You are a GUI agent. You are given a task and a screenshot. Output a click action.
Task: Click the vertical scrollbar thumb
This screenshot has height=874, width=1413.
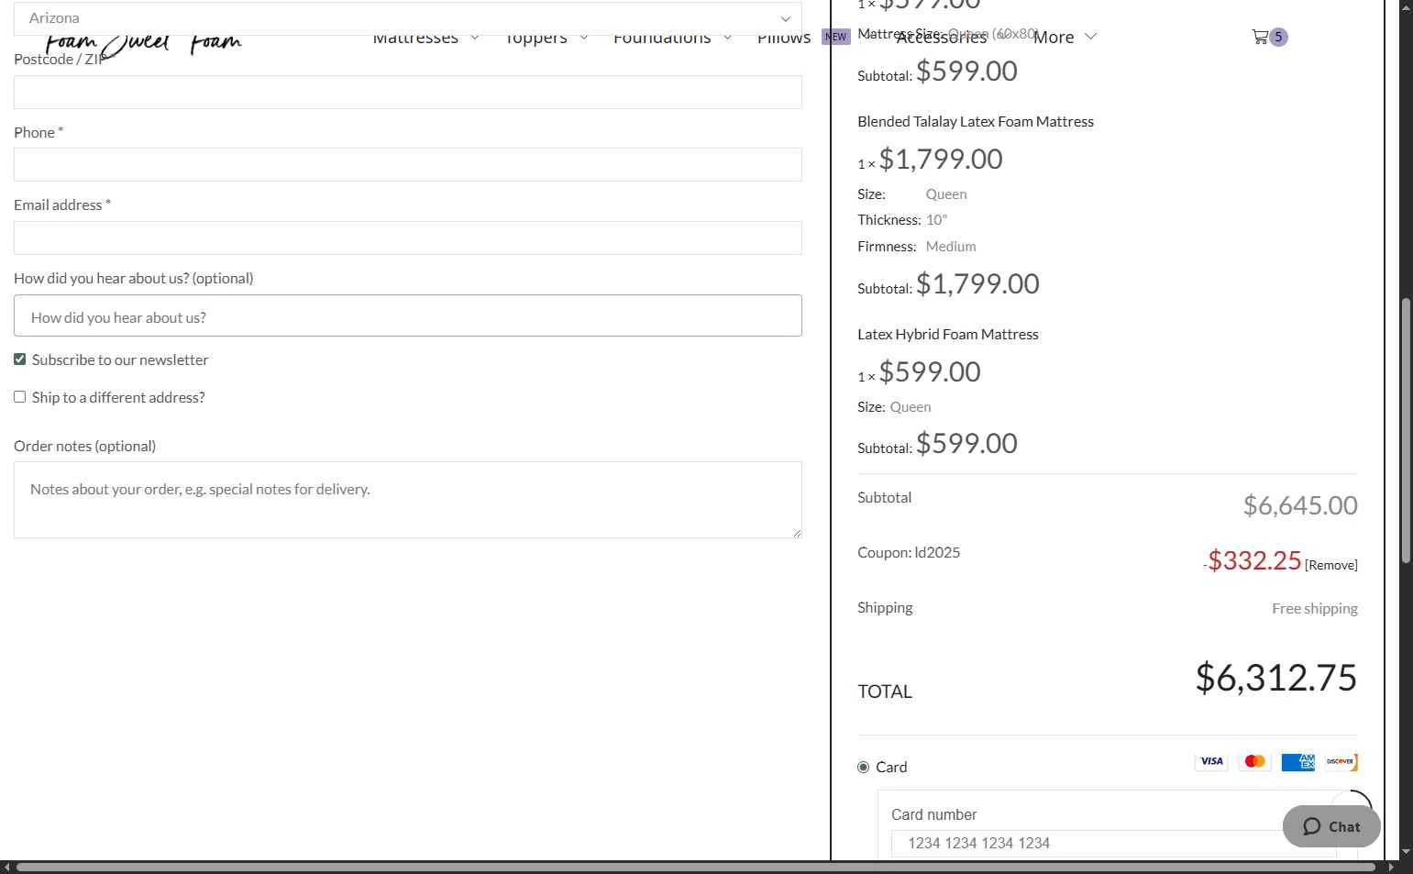pos(1406,431)
